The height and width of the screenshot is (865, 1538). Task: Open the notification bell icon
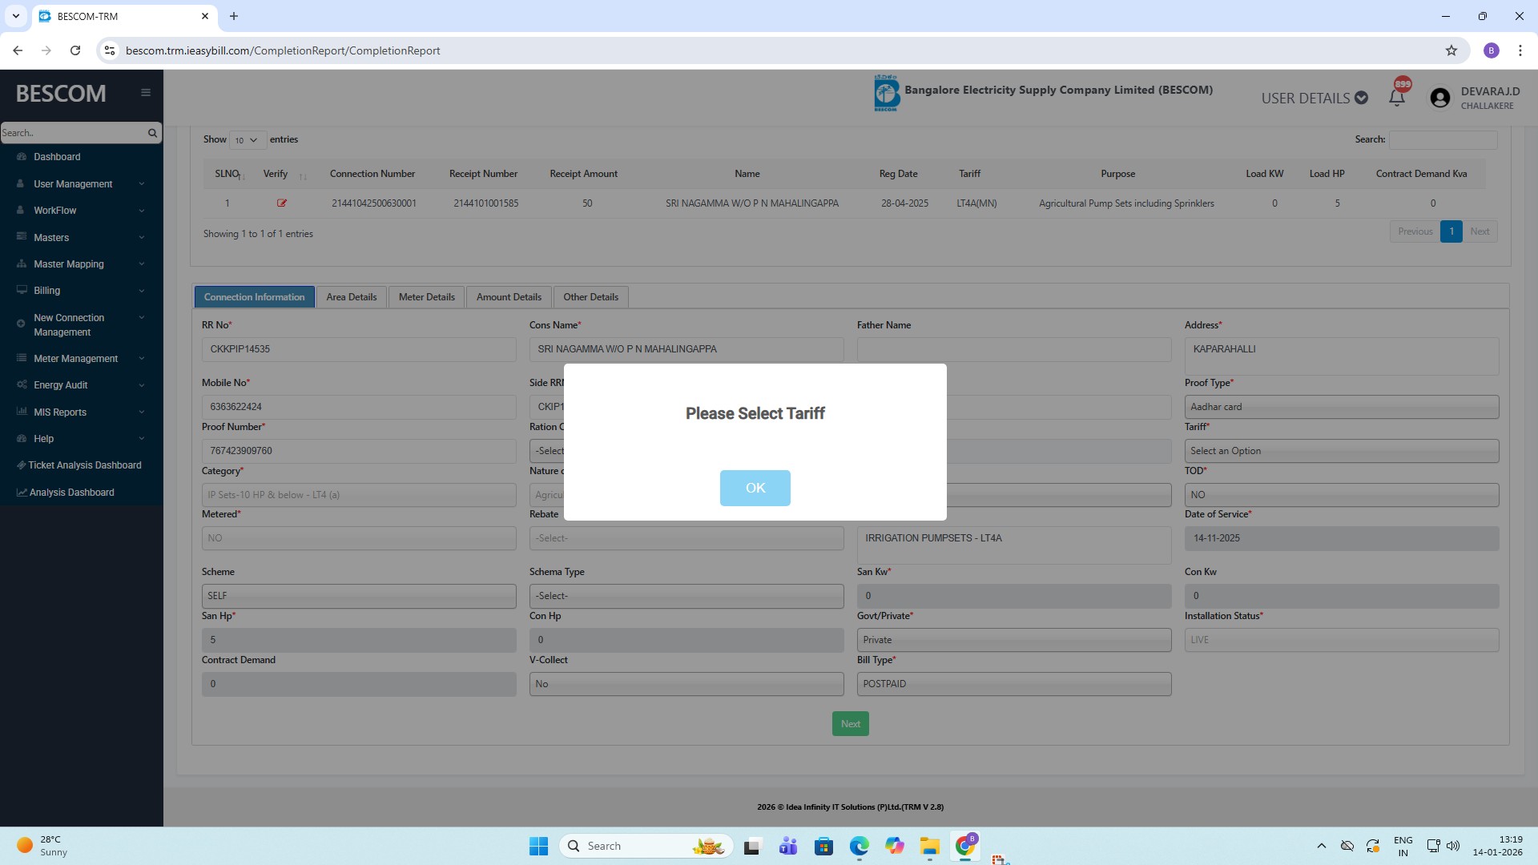pyautogui.click(x=1397, y=98)
